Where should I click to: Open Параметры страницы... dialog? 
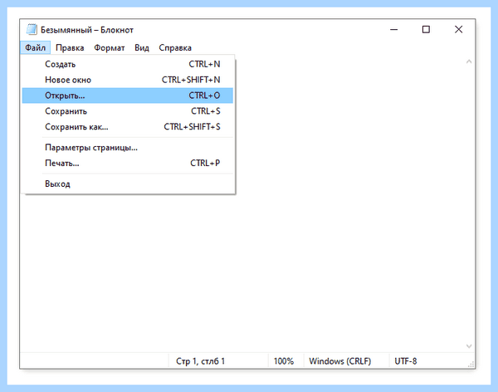(128, 148)
